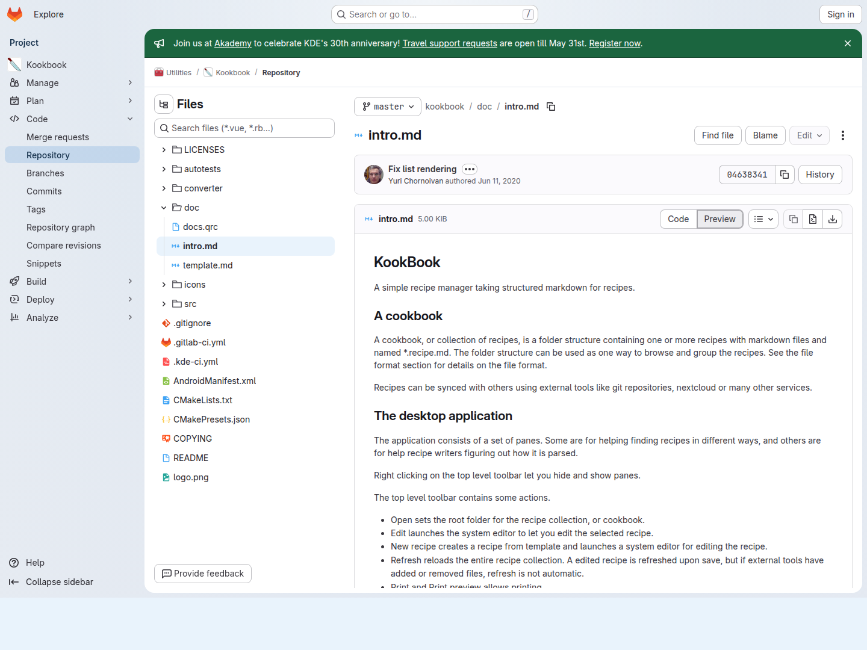The height and width of the screenshot is (650, 867).
Task: Open raw view of intro.md
Action: click(813, 219)
